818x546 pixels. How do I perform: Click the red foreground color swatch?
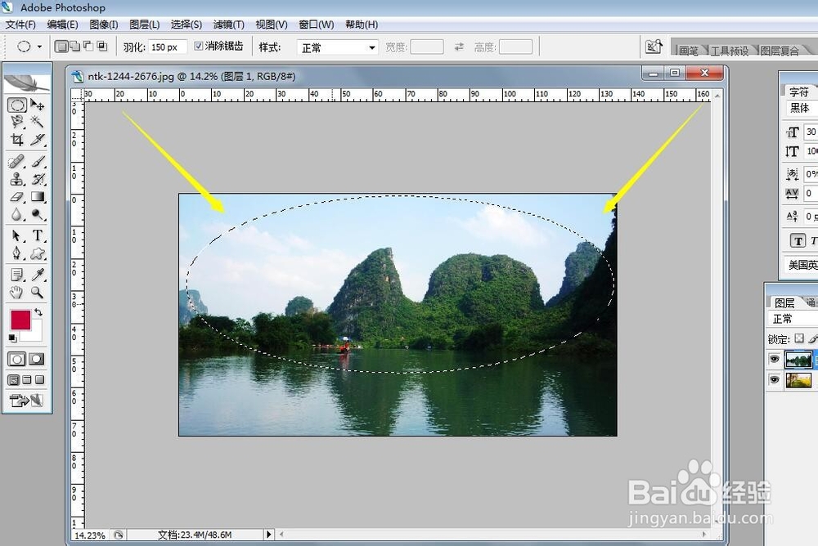tap(21, 320)
